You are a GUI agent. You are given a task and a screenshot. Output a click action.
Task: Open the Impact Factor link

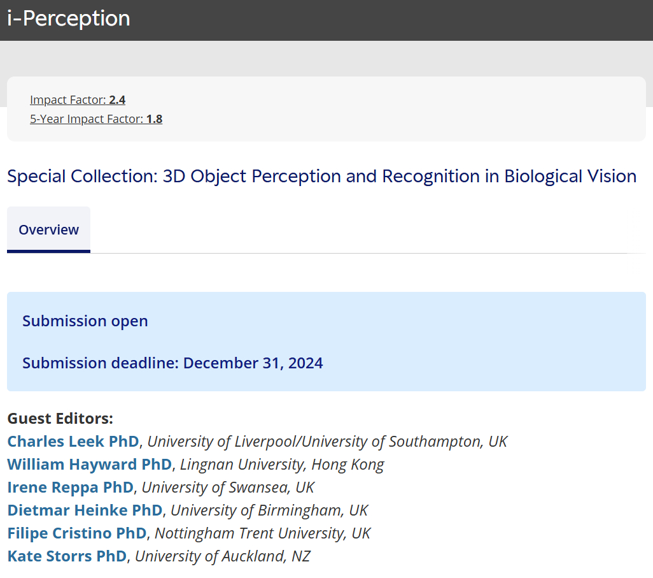coord(67,100)
